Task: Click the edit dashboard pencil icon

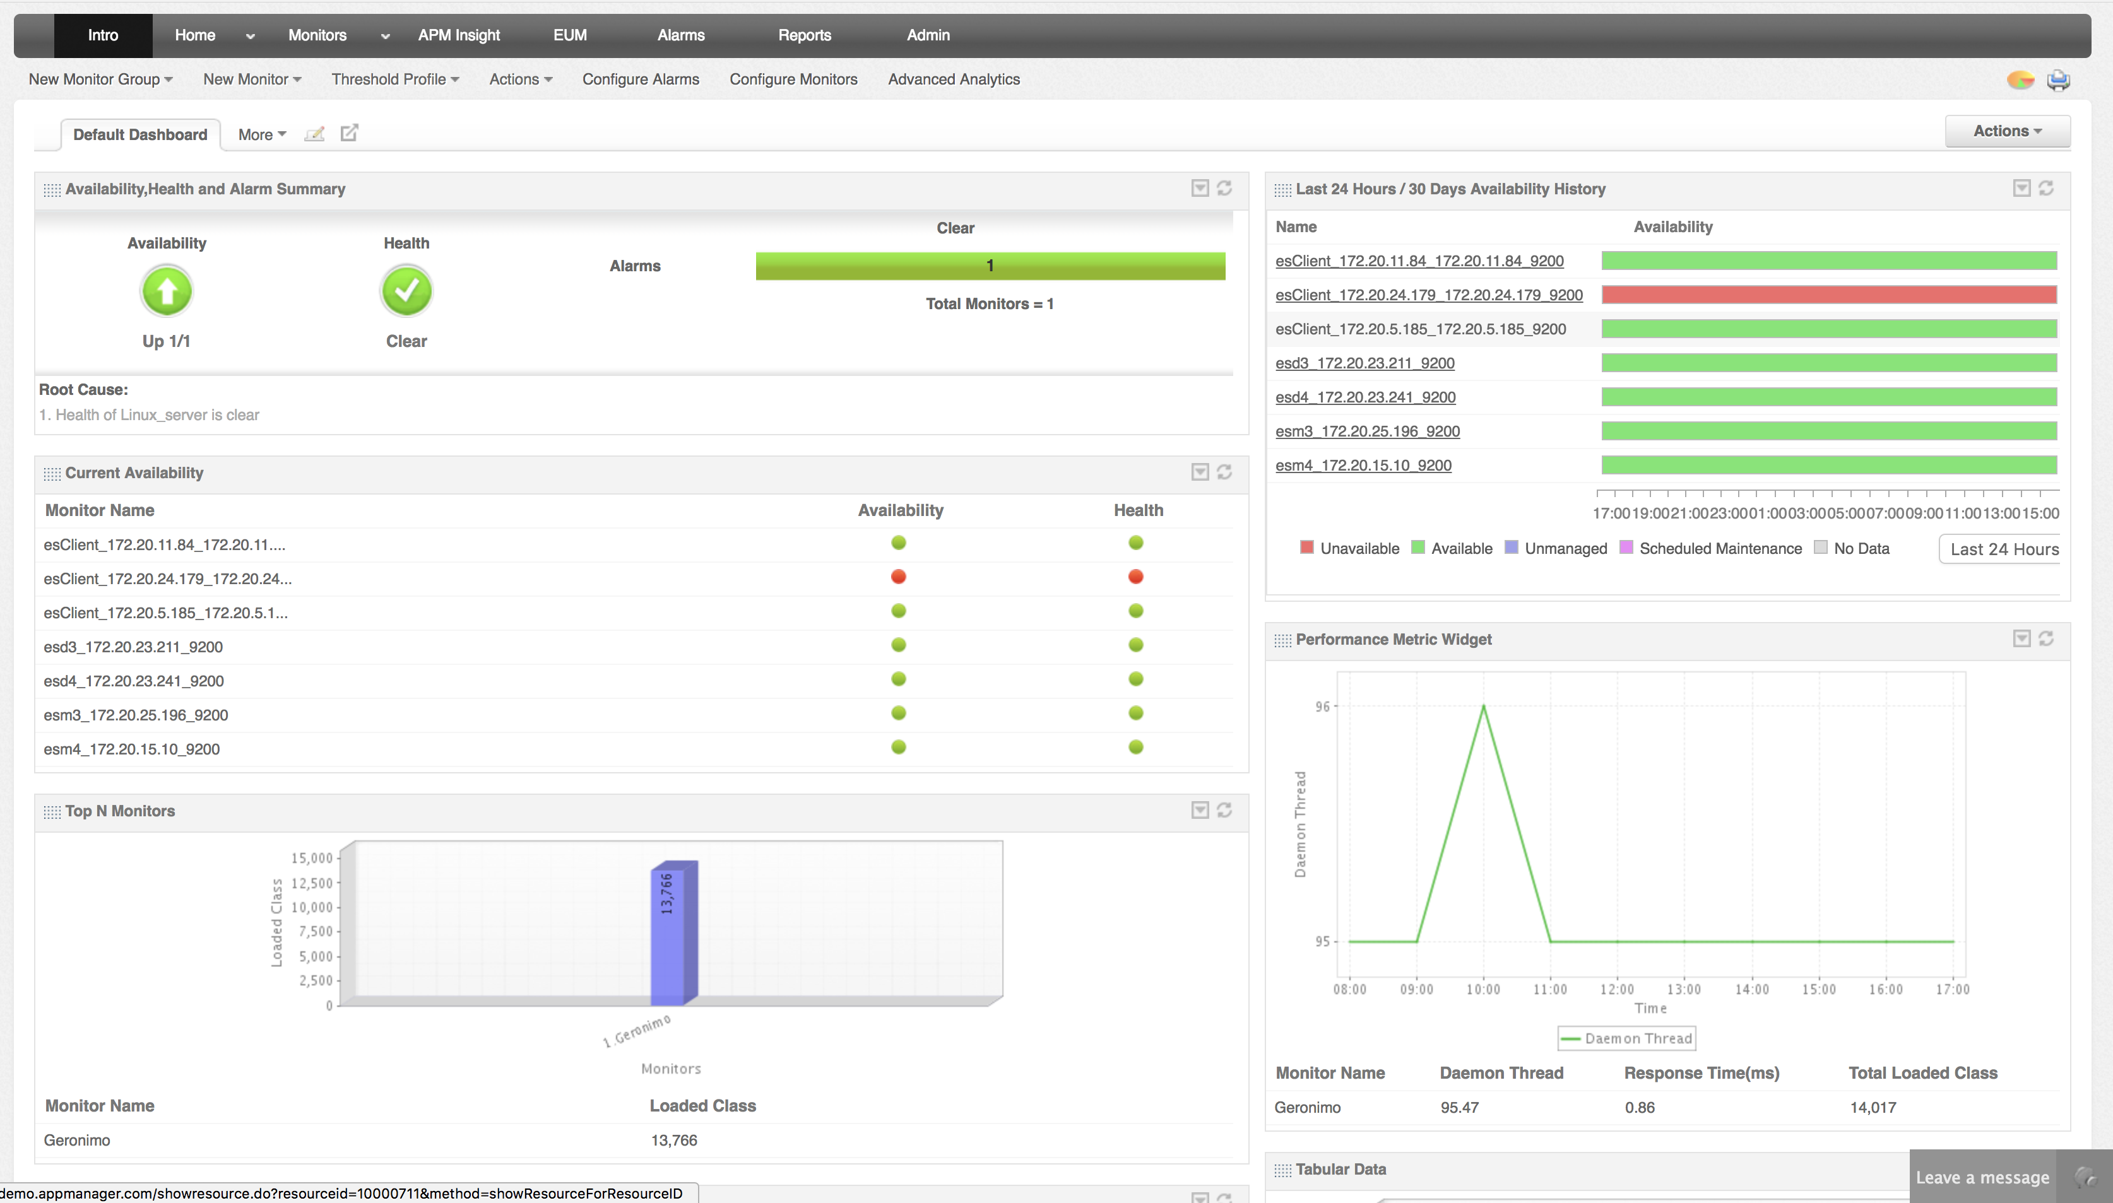Action: coord(314,134)
